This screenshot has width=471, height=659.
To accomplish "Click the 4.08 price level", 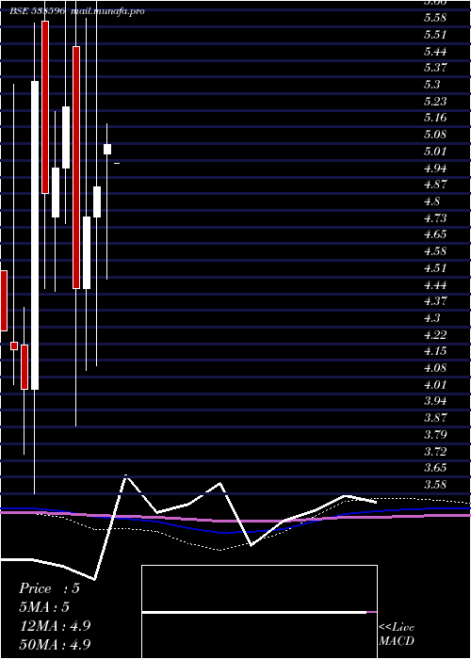I will click(435, 368).
